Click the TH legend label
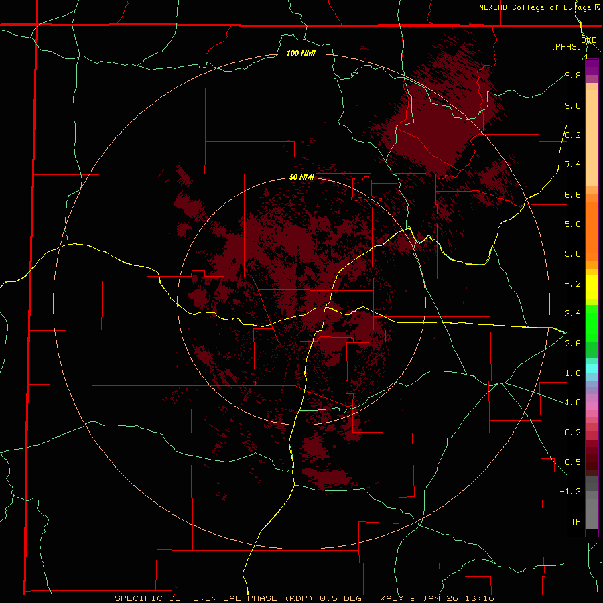This screenshot has width=603, height=603. pos(576,522)
